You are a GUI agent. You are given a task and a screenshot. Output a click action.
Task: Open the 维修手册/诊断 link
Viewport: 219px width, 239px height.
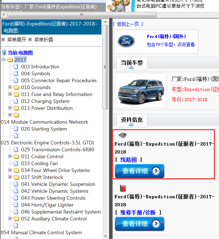tap(138, 212)
